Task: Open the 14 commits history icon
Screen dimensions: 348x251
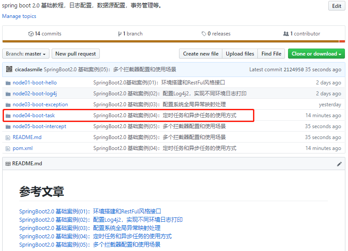Action: 31,34
